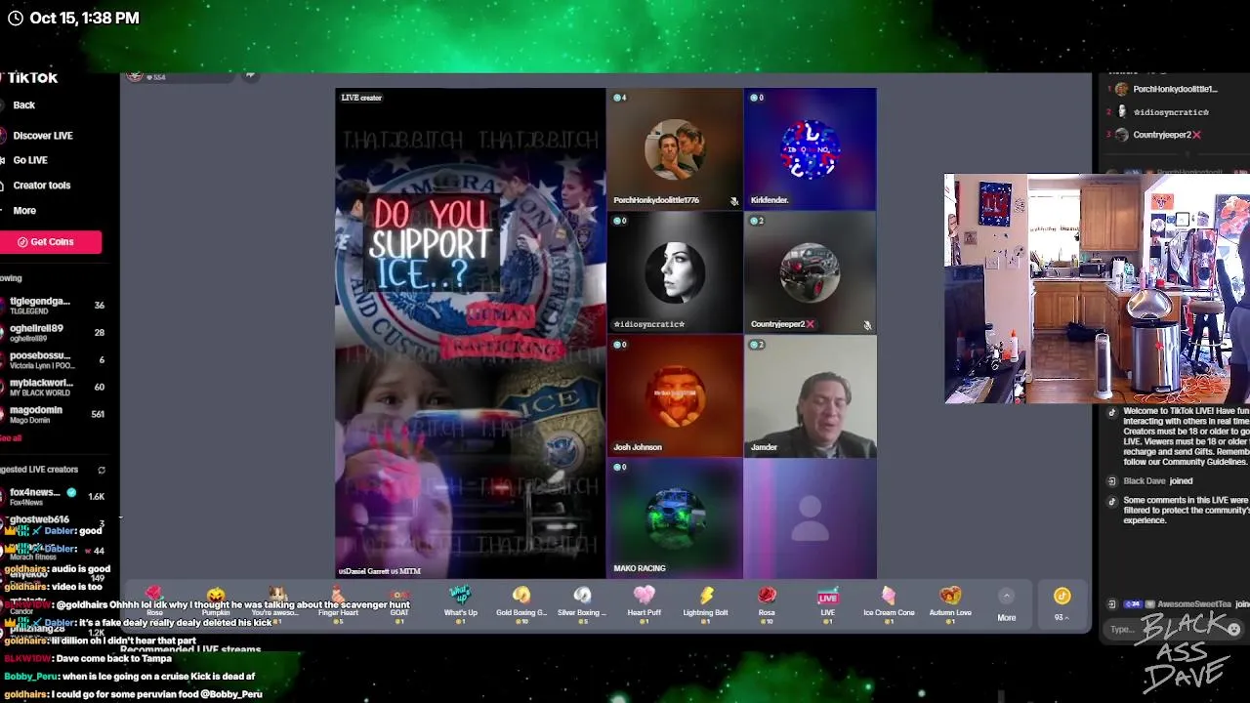Open Creator tools
1250x703 pixels.
(x=42, y=185)
